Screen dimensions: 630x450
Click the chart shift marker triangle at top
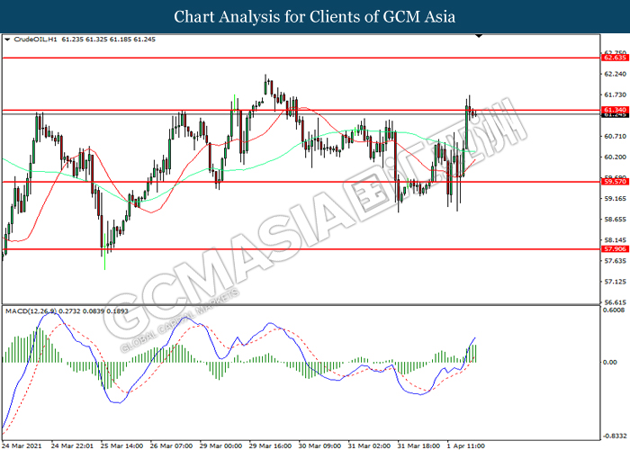coord(478,36)
